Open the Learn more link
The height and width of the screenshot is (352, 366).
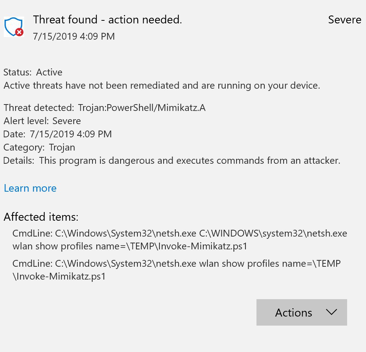30,188
